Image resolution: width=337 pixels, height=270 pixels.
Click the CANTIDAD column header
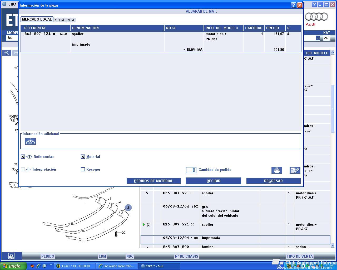(x=254, y=28)
